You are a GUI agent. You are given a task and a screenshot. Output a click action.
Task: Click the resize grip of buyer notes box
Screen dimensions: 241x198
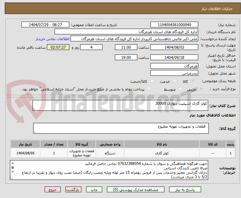click(x=12, y=178)
